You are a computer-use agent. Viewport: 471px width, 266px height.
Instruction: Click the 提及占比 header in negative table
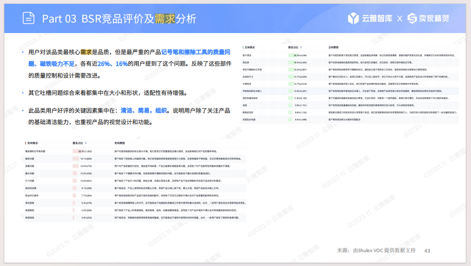78,143
